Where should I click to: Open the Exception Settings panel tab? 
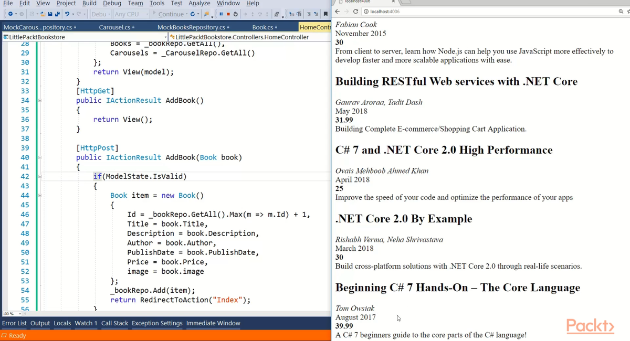coord(157,323)
